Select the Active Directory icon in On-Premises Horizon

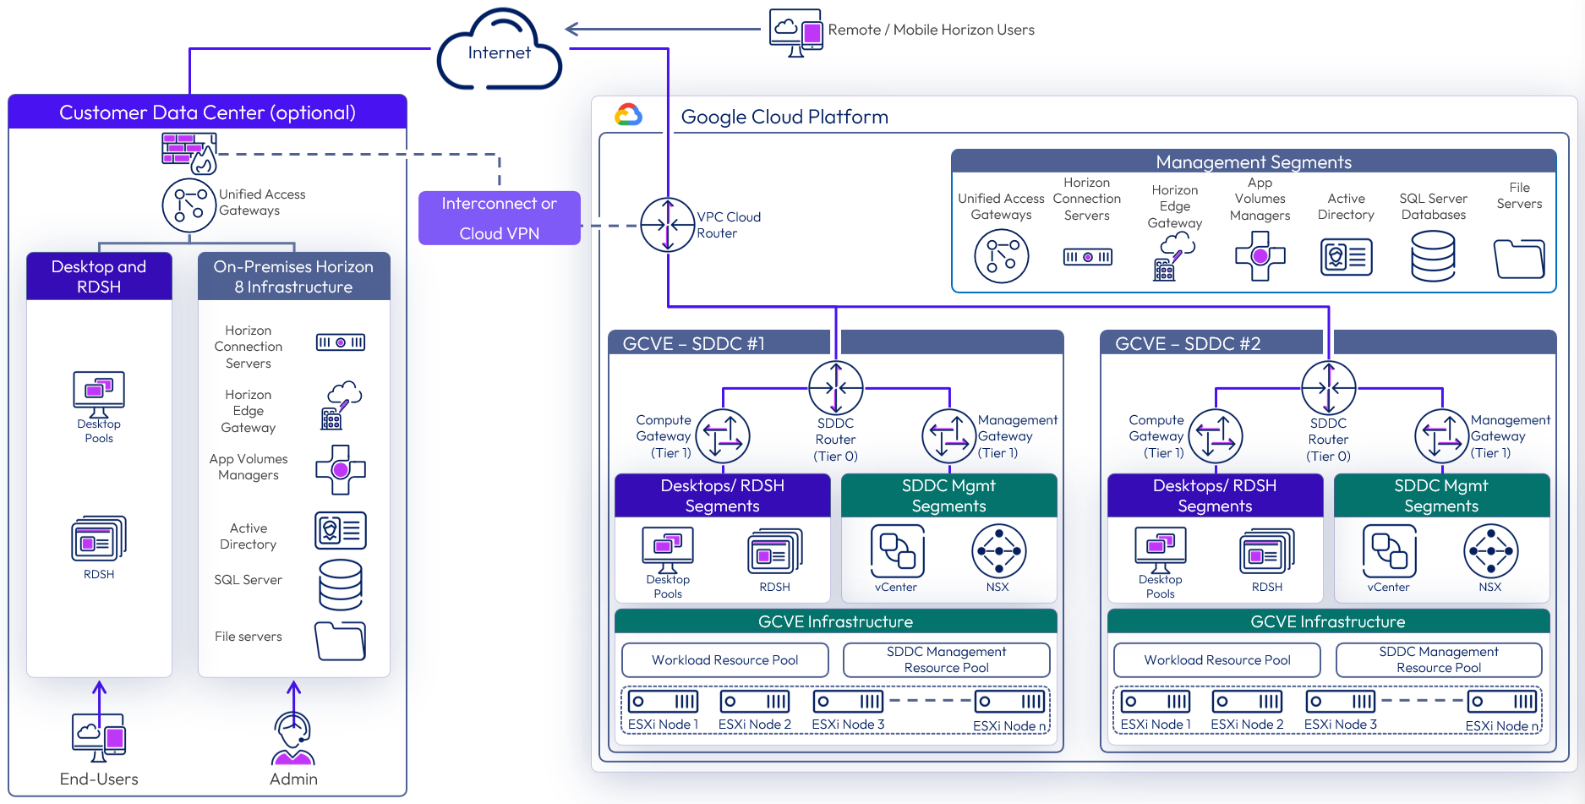pos(340,531)
